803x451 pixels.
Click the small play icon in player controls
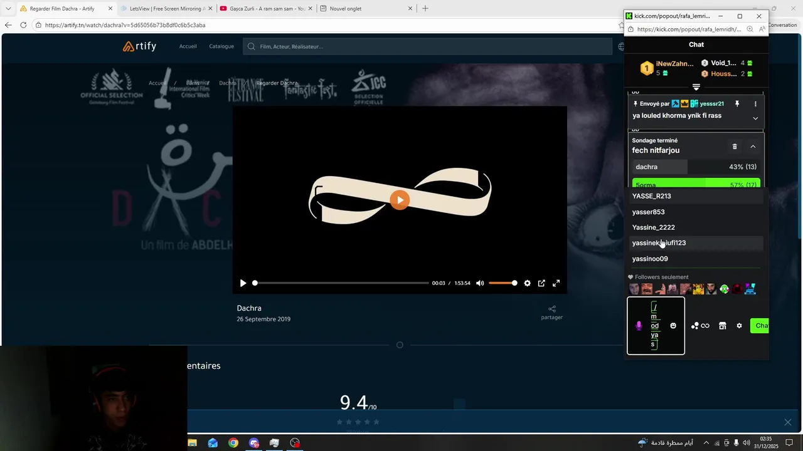[x=243, y=283]
